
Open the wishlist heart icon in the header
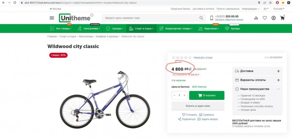(x=265, y=18)
